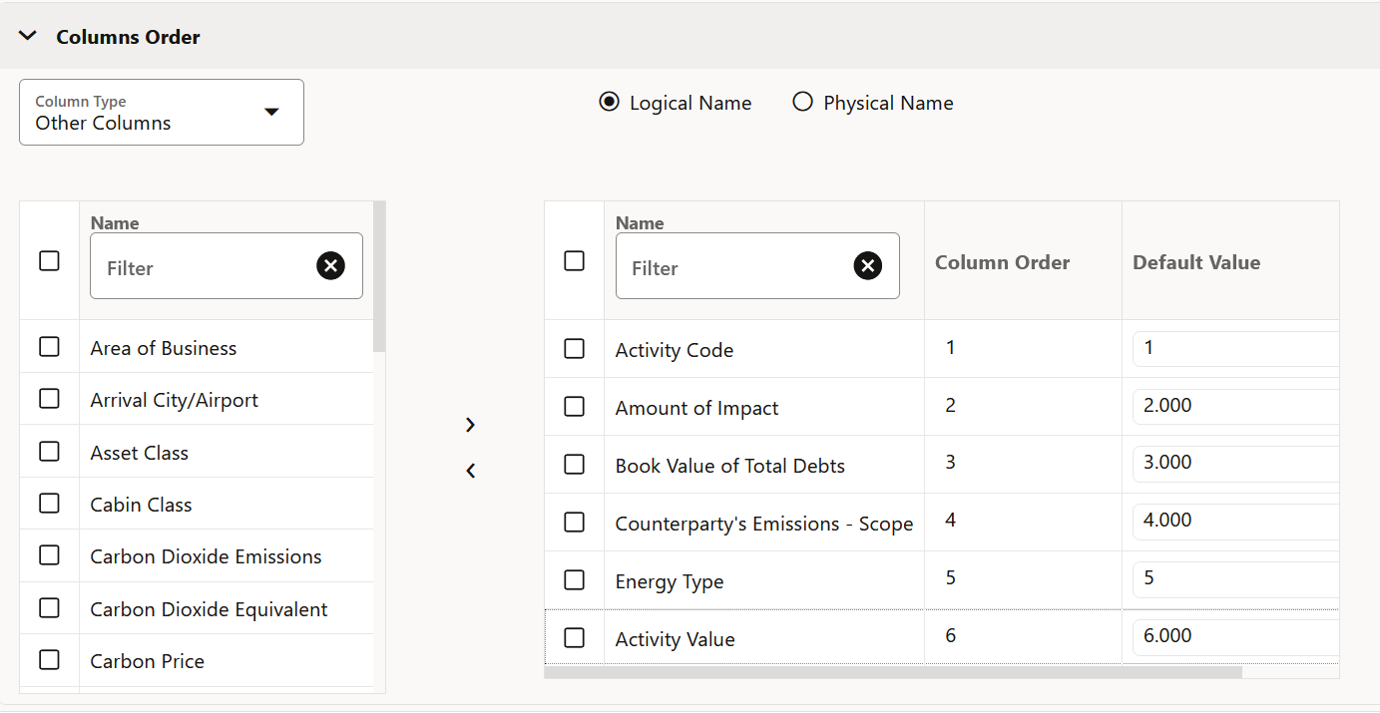Select all rows in right table
This screenshot has width=1380, height=713.
coord(574,261)
